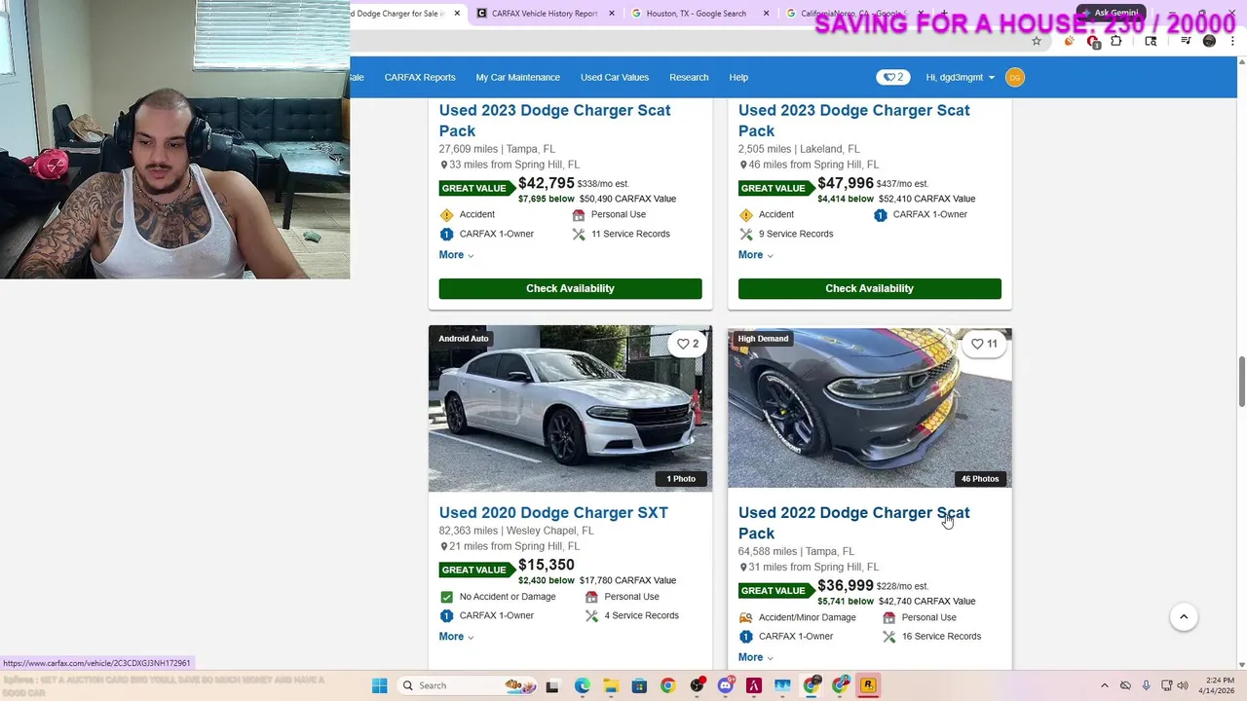The height and width of the screenshot is (701, 1247).
Task: Open the Windows Start menu
Action: pyautogui.click(x=379, y=685)
